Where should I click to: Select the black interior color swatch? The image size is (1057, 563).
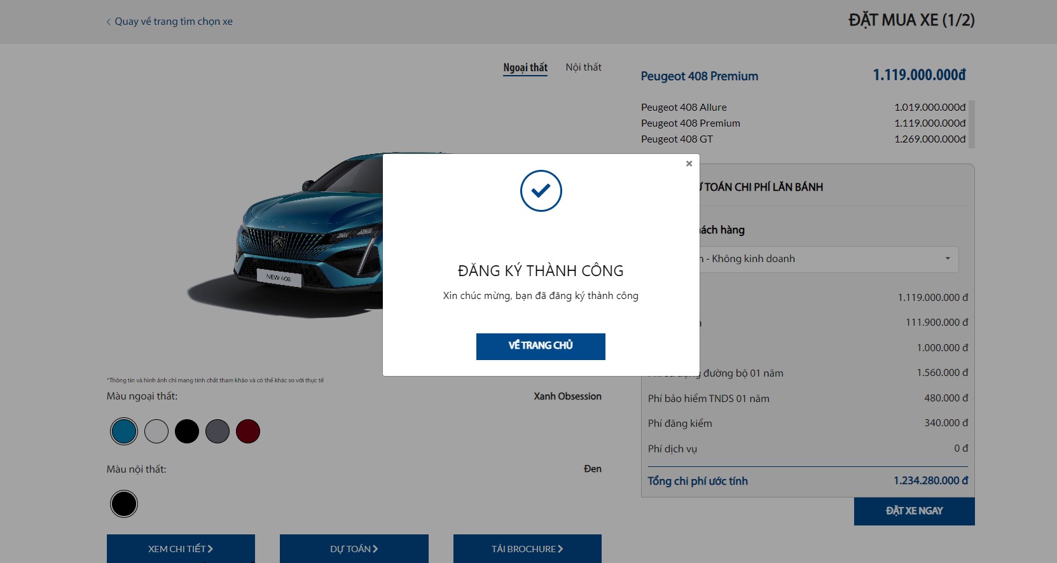tap(124, 504)
